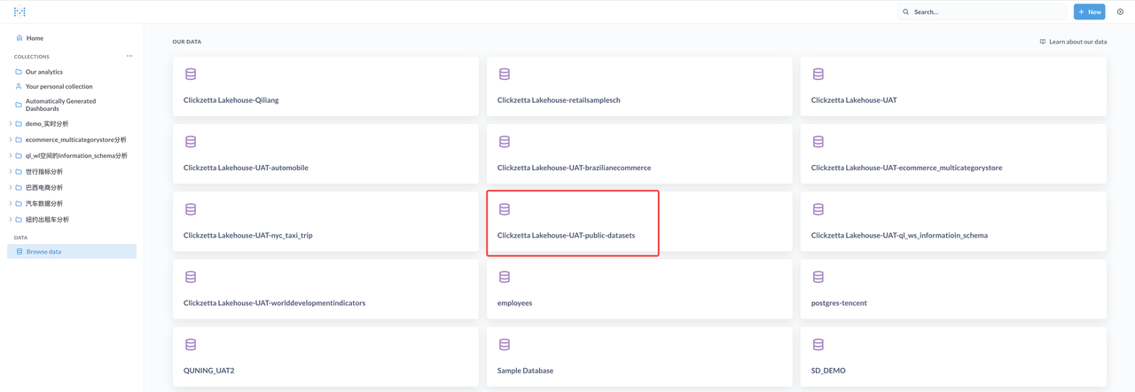The height and width of the screenshot is (392, 1135).
Task: Click the New button
Action: click(x=1089, y=12)
